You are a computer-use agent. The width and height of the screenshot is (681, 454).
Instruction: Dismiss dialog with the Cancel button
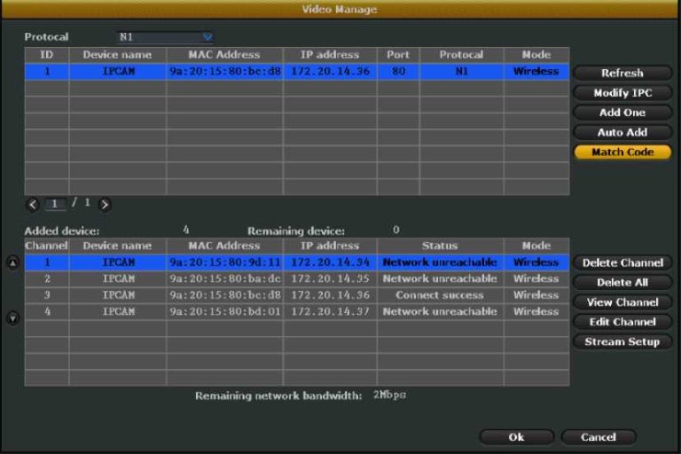[x=598, y=437]
